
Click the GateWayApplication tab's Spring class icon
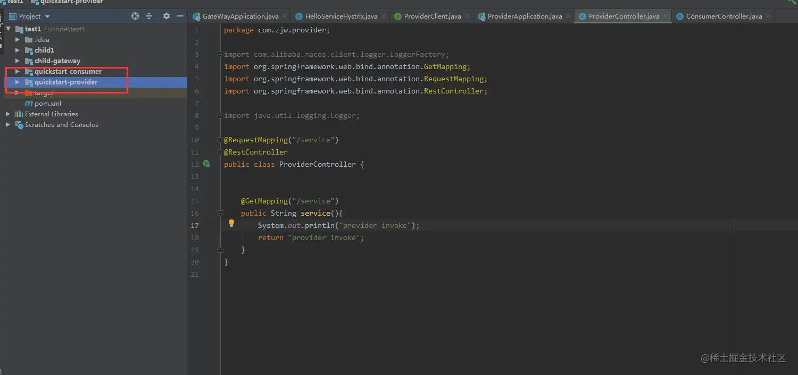tap(197, 16)
